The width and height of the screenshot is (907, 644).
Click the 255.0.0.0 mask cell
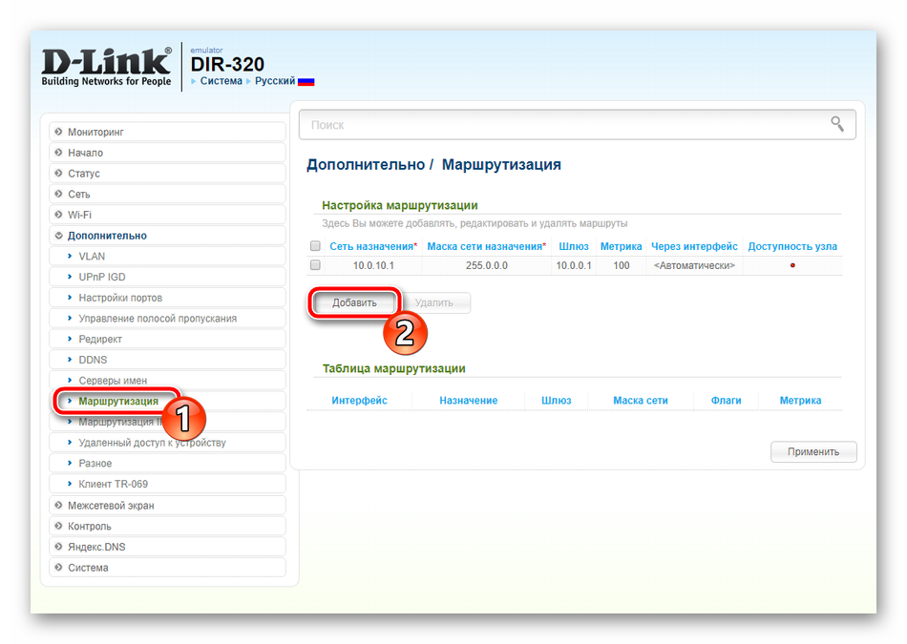[x=487, y=265]
